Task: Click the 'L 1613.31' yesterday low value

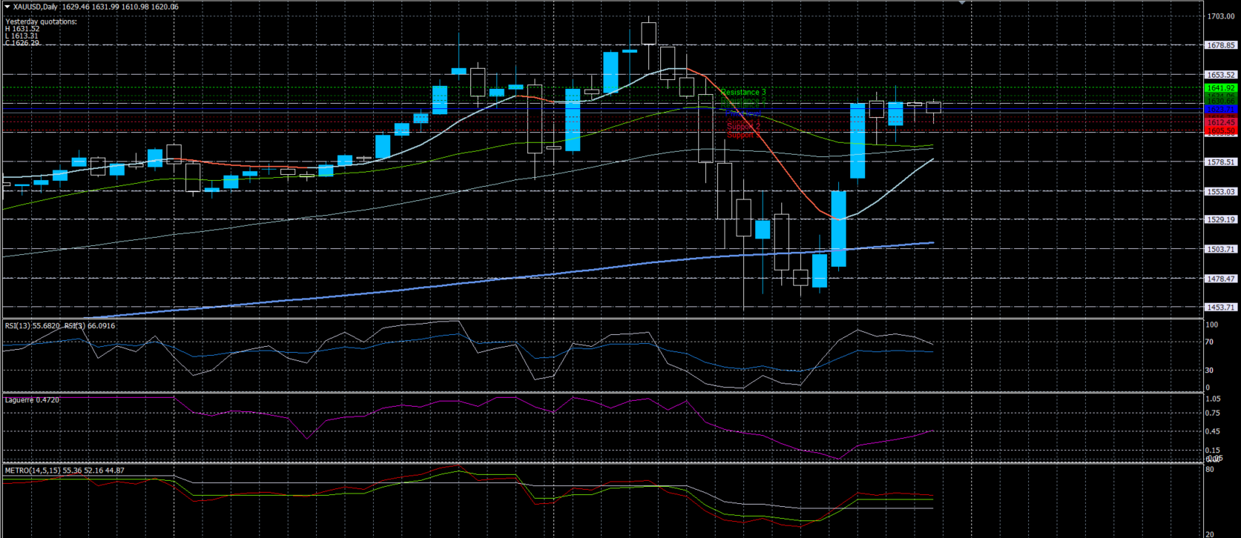Action: (x=22, y=36)
